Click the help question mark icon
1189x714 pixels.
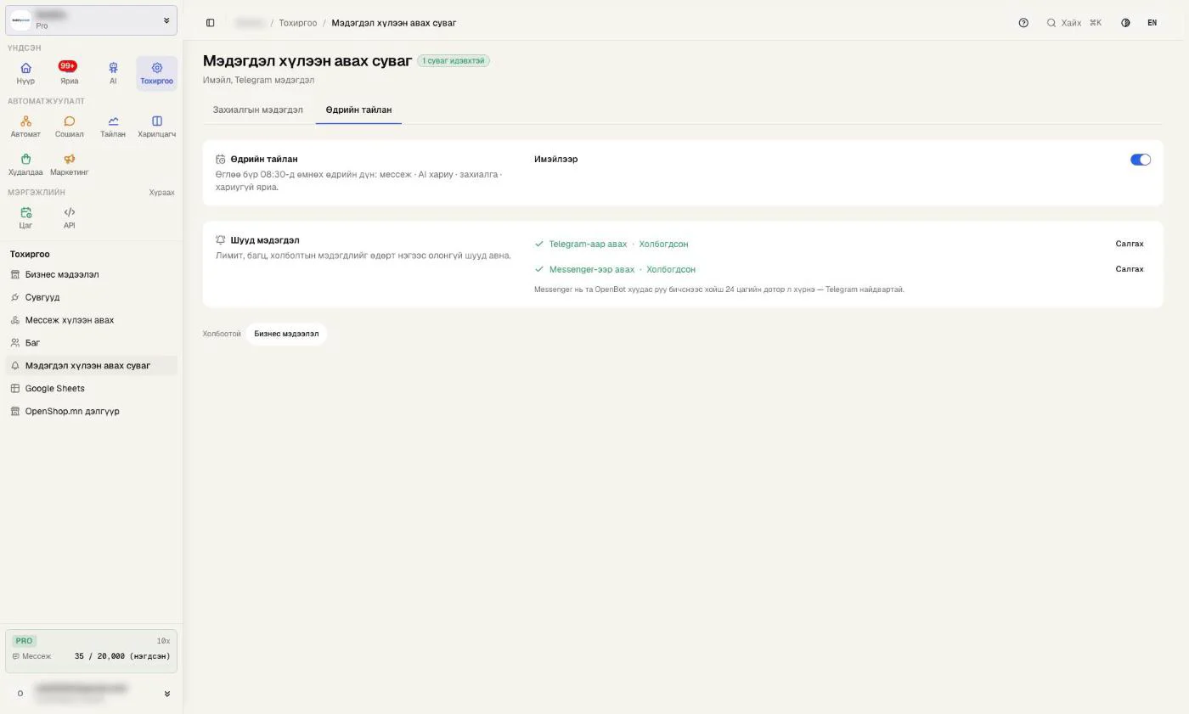[x=1023, y=23]
